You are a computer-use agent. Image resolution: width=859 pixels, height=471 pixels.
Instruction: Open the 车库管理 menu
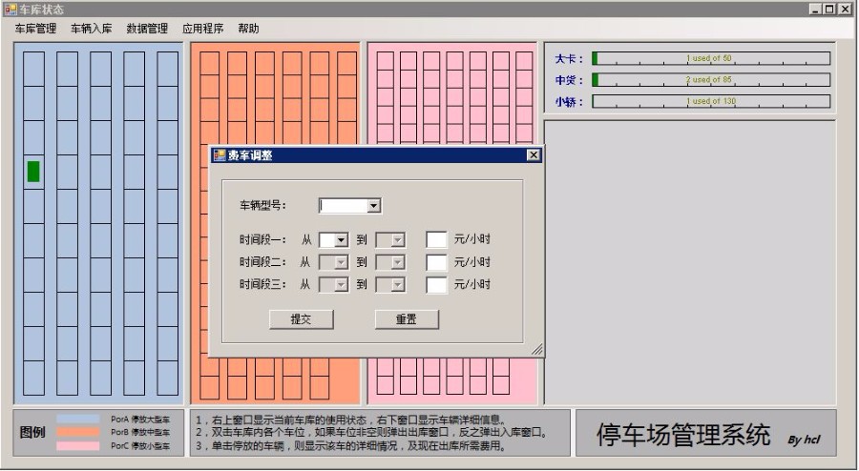(x=35, y=29)
